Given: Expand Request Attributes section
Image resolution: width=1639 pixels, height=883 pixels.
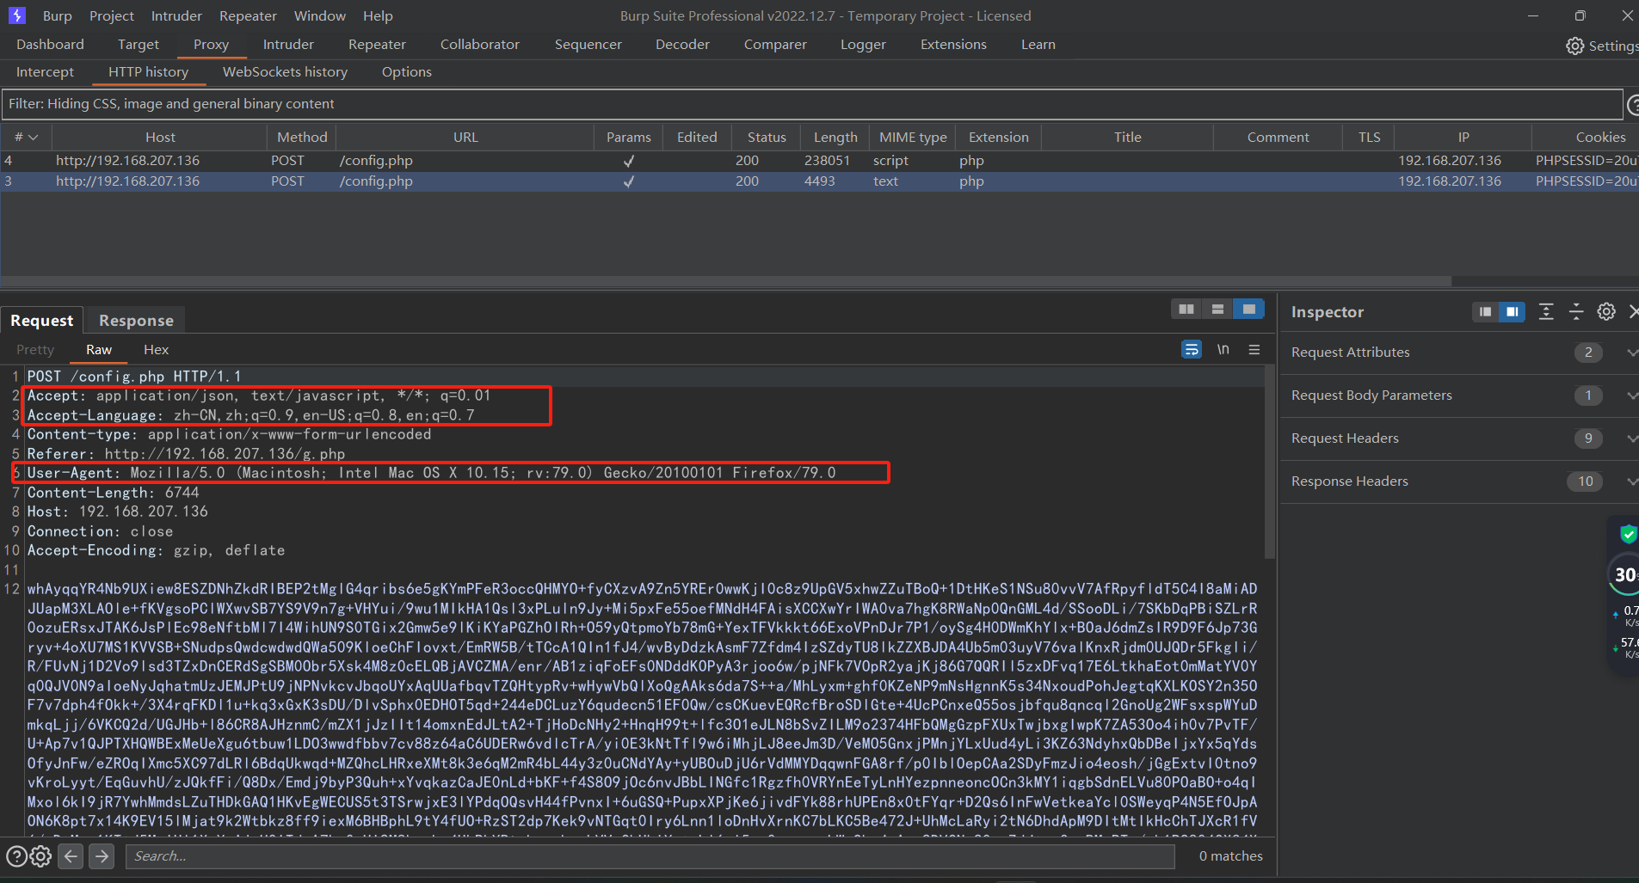Looking at the screenshot, I should pyautogui.click(x=1632, y=353).
